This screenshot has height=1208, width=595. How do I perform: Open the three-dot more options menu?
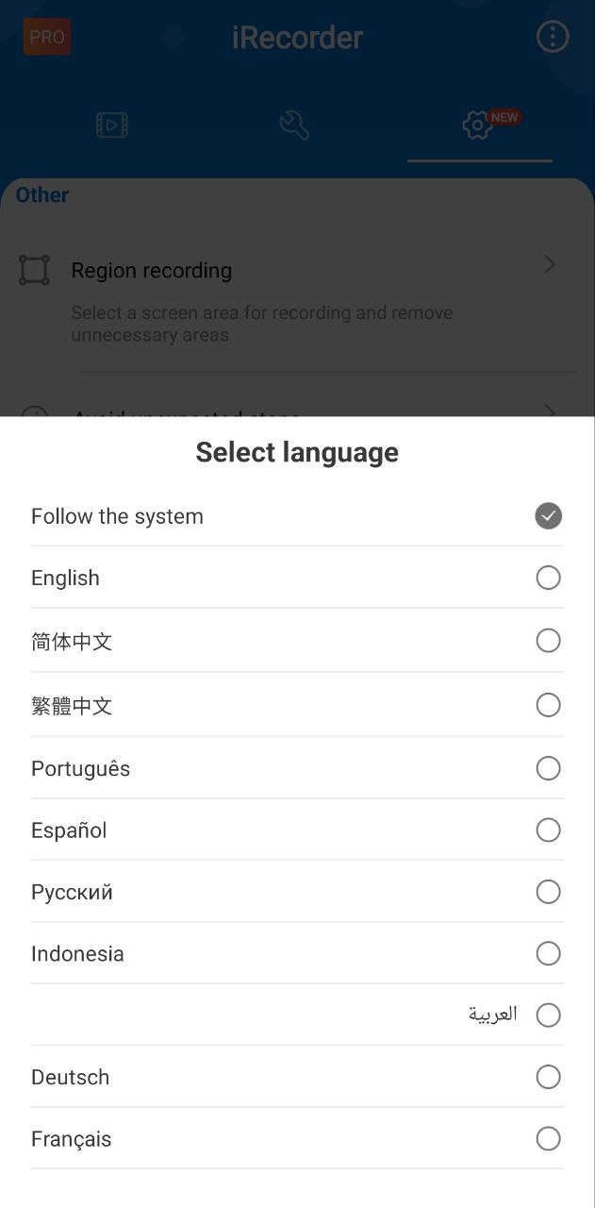(x=553, y=37)
